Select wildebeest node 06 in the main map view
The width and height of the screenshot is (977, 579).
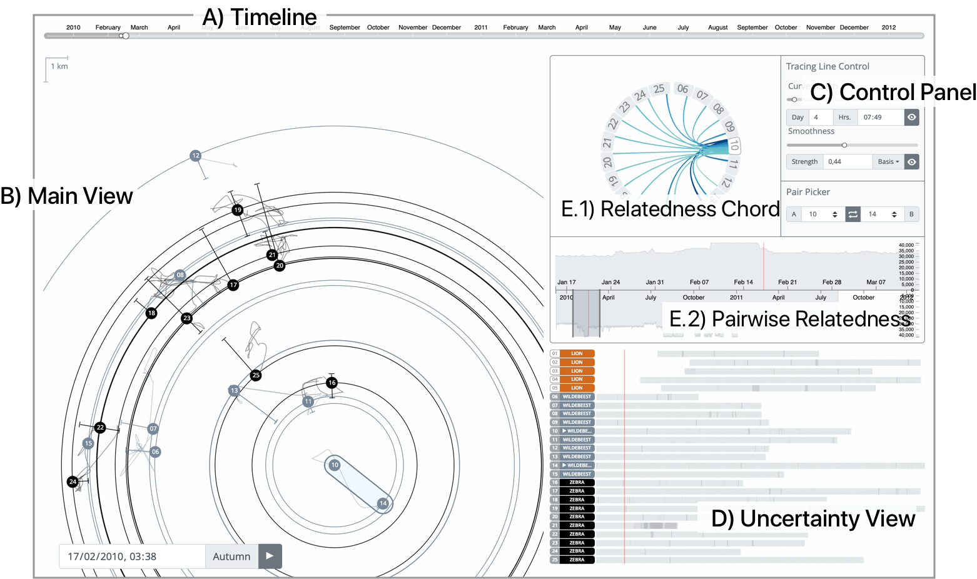156,451
